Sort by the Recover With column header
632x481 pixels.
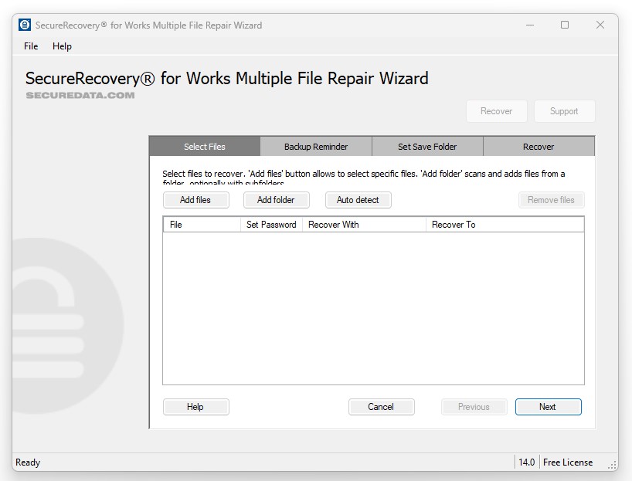tap(363, 225)
